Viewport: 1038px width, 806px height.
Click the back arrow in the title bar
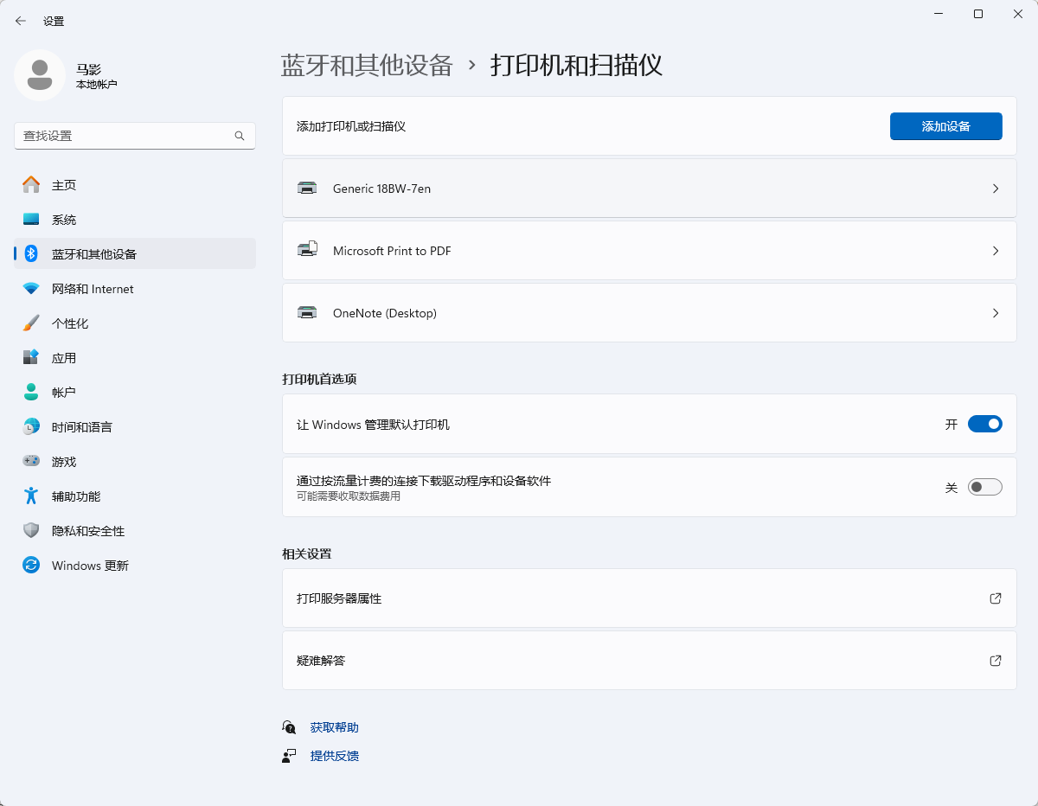[21, 21]
